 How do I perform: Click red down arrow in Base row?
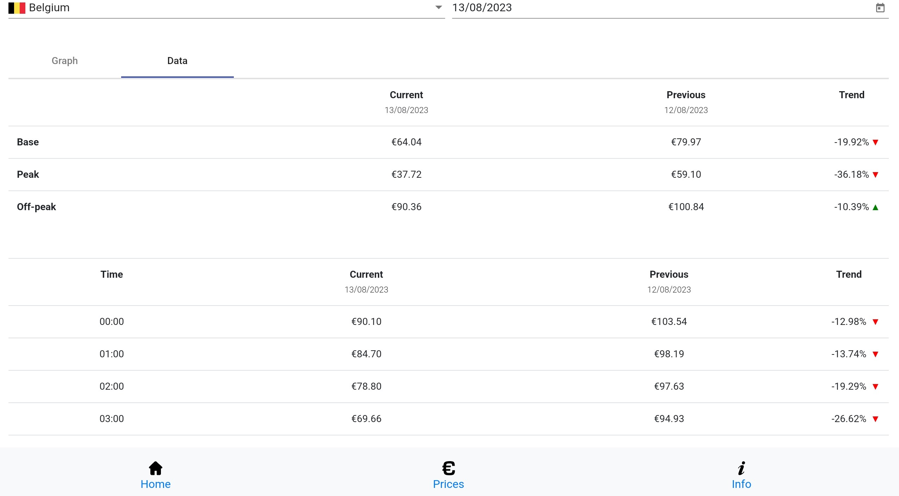[x=876, y=142]
